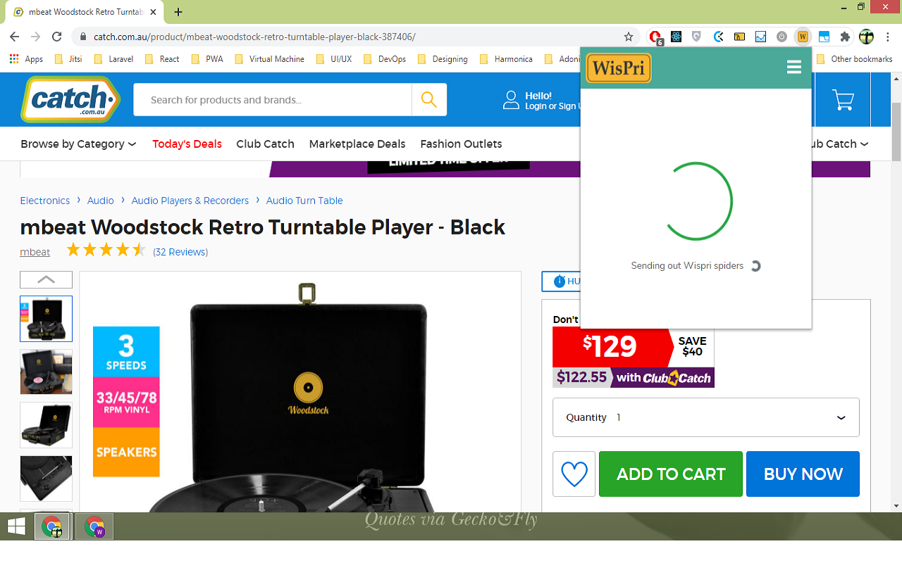Screen dimensions: 902x563
Task: Open the Other bookmarks folder
Action: pyautogui.click(x=854, y=59)
